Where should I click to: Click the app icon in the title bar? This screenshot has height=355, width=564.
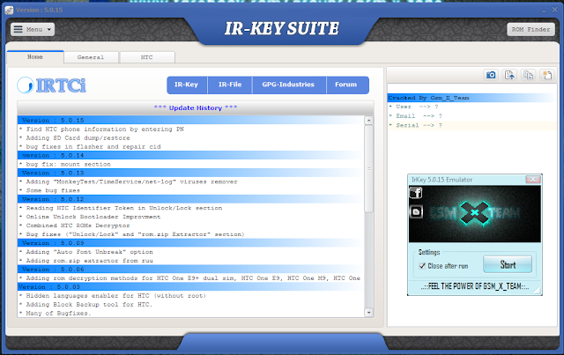point(9,10)
